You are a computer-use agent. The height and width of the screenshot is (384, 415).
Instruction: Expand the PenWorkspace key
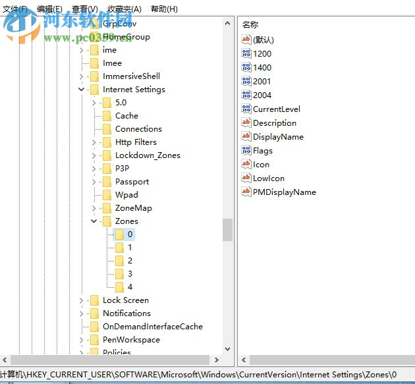[x=81, y=340]
